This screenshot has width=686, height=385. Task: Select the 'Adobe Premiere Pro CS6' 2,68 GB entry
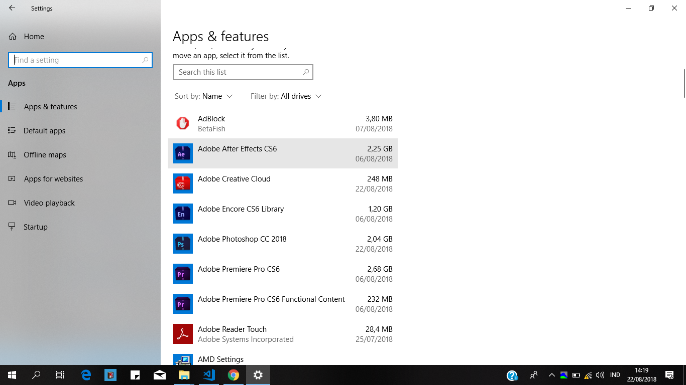point(283,274)
